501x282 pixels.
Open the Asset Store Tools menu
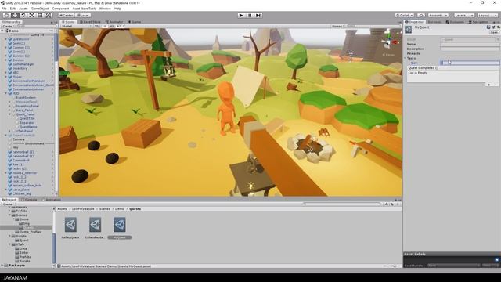coord(84,9)
